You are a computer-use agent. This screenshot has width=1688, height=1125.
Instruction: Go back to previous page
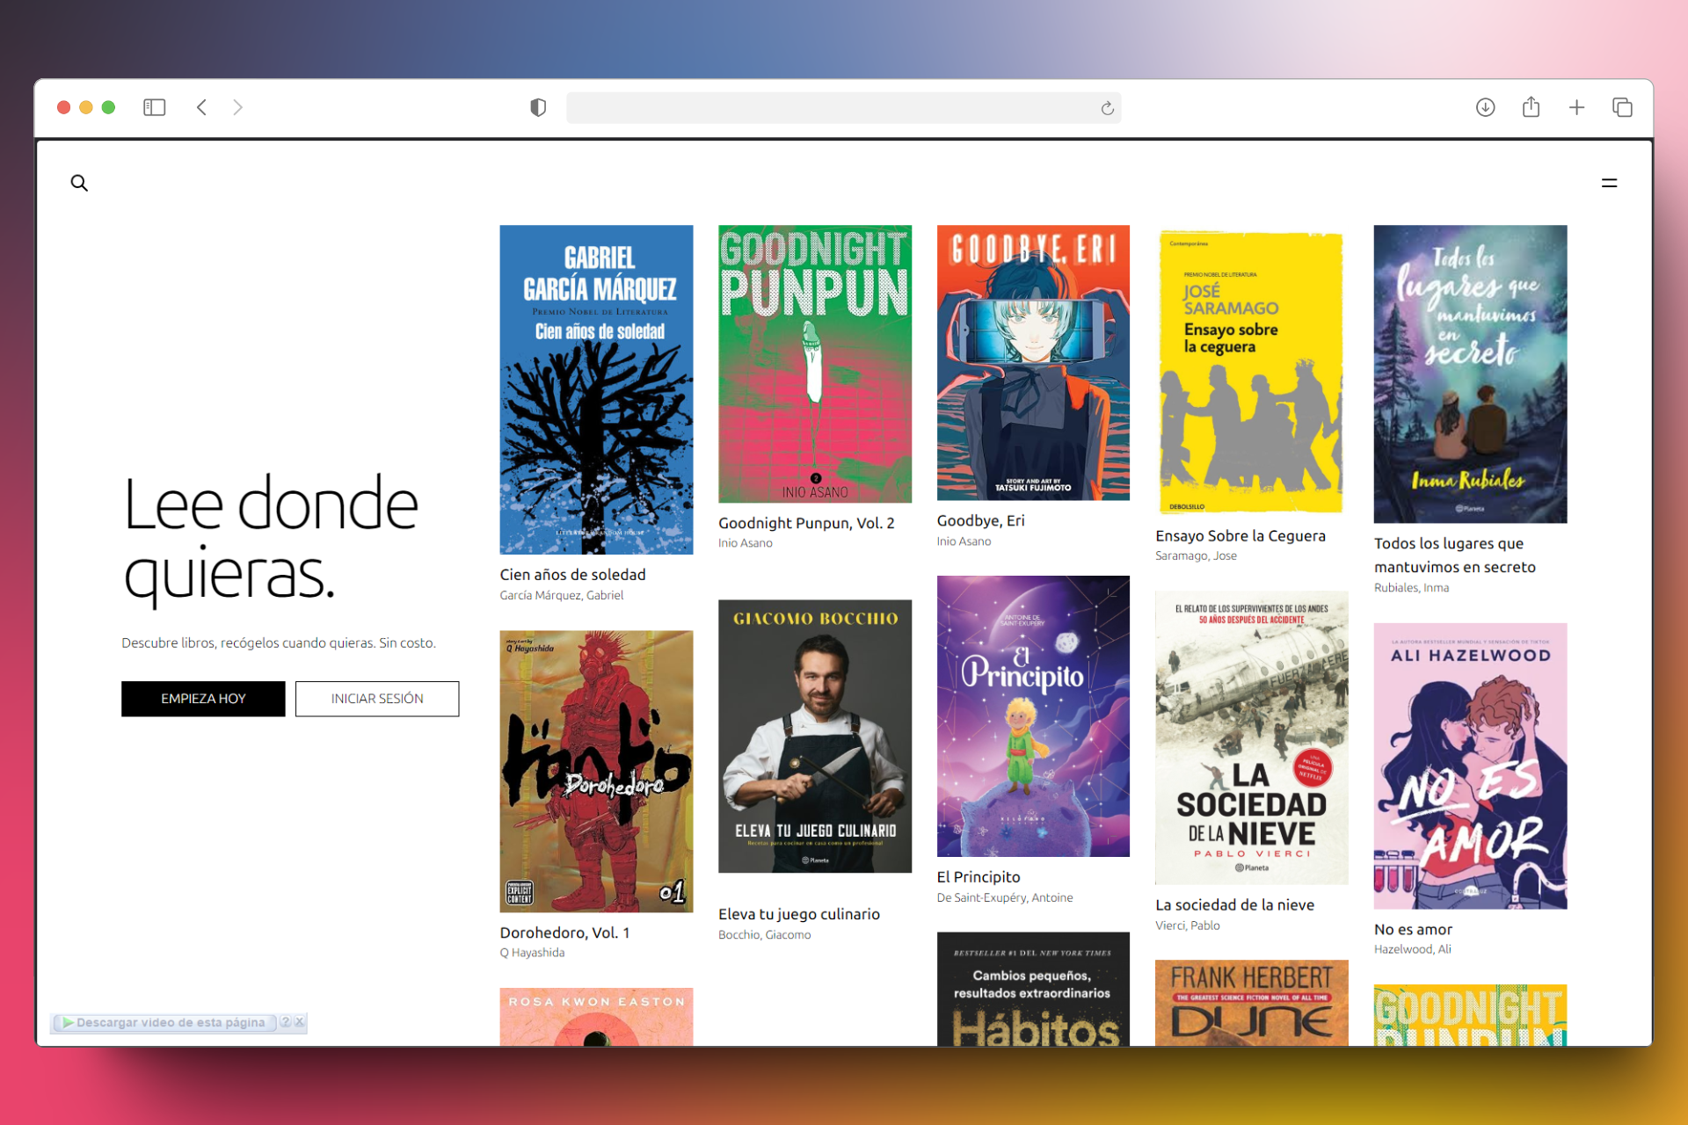tap(201, 107)
